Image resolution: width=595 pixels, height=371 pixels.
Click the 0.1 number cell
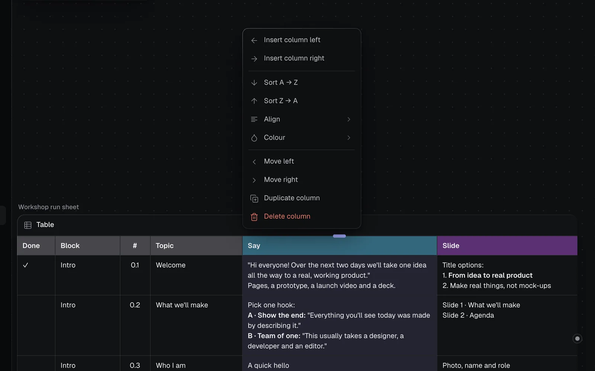tap(135, 275)
